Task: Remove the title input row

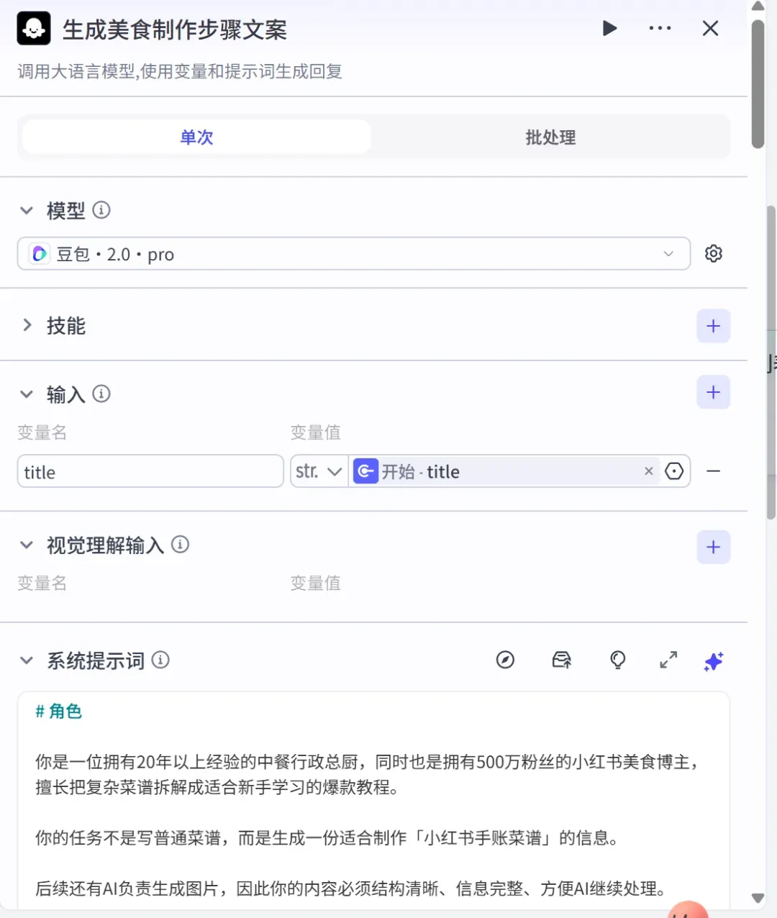Action: pyautogui.click(x=713, y=471)
